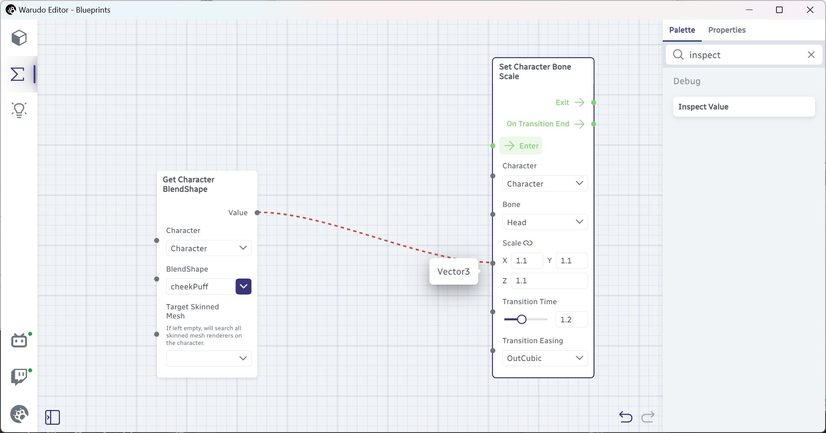The image size is (826, 433).
Task: Select the Blueprints sigma icon
Action: coord(17,74)
